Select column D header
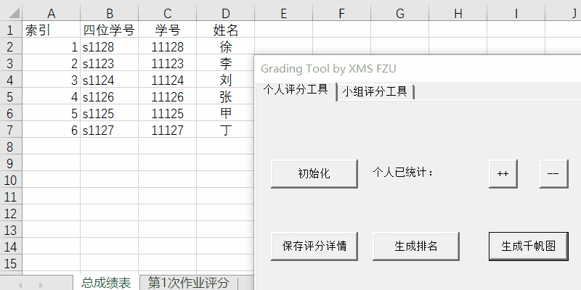 (226, 13)
